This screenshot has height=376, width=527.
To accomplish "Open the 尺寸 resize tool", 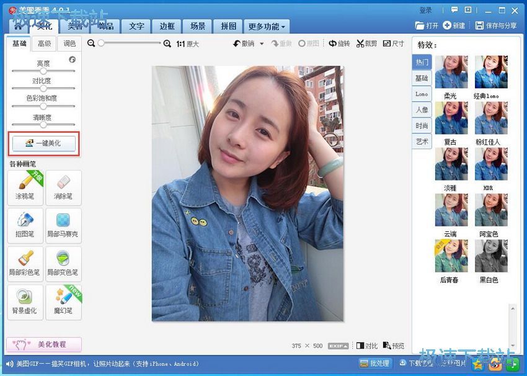I will (x=394, y=43).
